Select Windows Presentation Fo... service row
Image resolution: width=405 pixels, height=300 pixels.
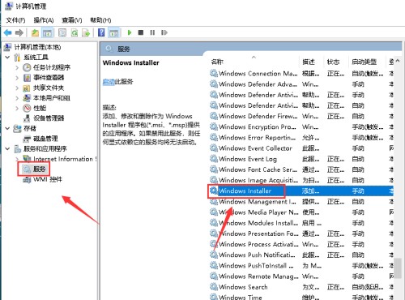coord(301,234)
